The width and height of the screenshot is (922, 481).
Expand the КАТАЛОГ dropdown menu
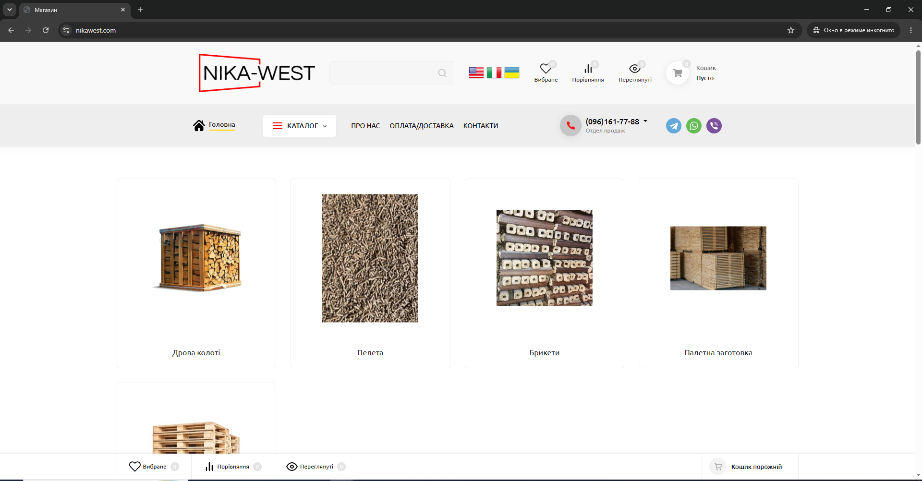coord(300,126)
